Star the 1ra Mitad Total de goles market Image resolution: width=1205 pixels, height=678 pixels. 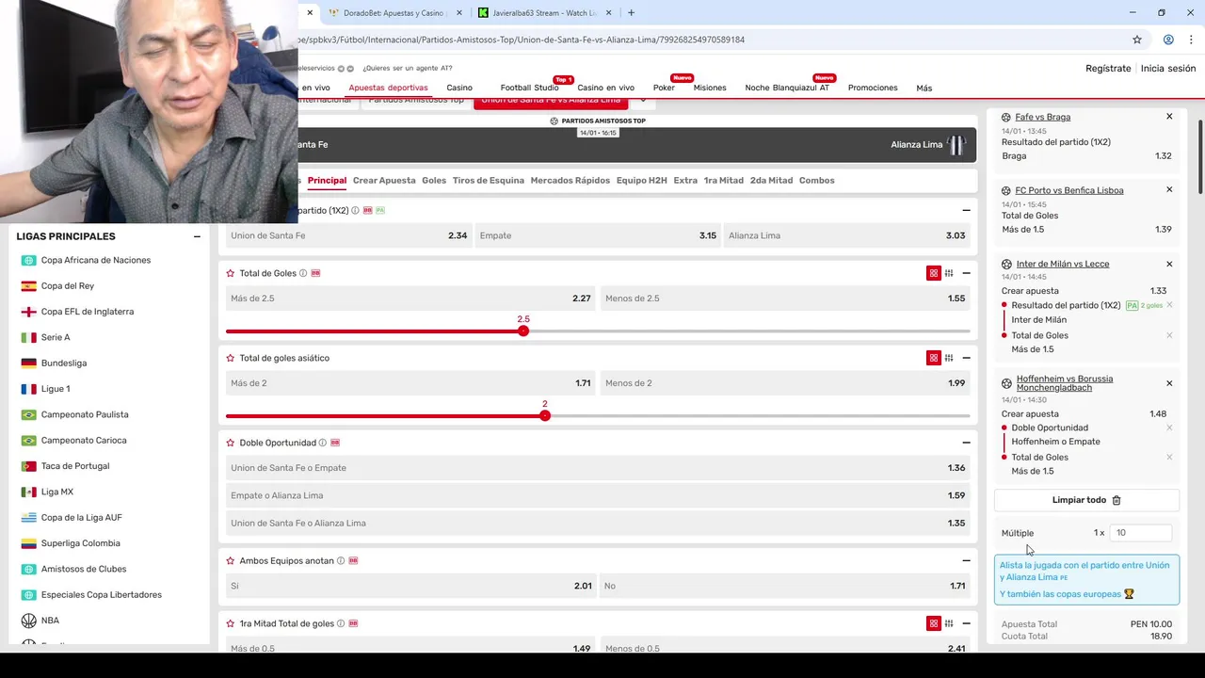231,623
